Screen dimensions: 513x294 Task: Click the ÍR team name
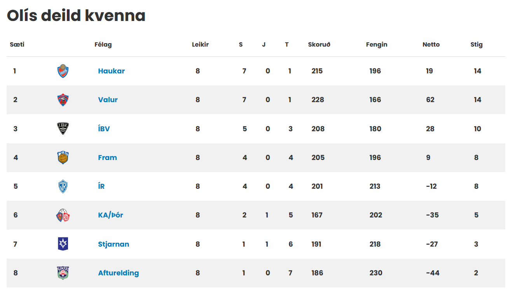(x=101, y=186)
